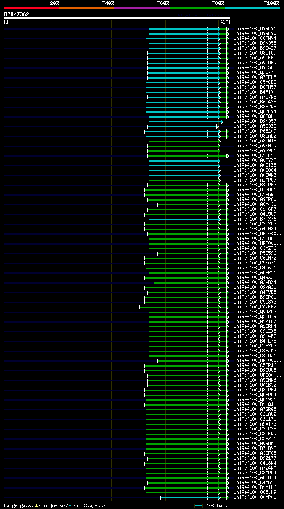Image resolution: width=284 pixels, height=509 pixels.
Task: Click the green ~80% identity legend segment
Action: tap(197, 8)
